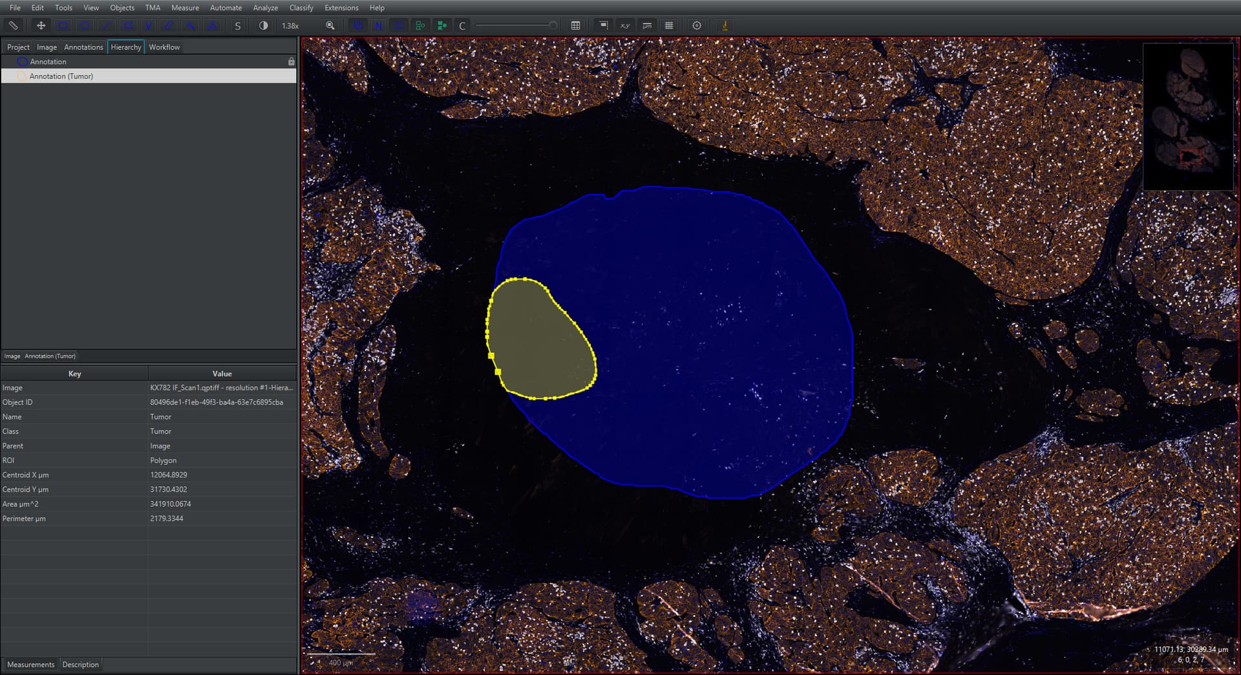The height and width of the screenshot is (675, 1241).
Task: Select the Rectangle annotation tool
Action: 63,26
